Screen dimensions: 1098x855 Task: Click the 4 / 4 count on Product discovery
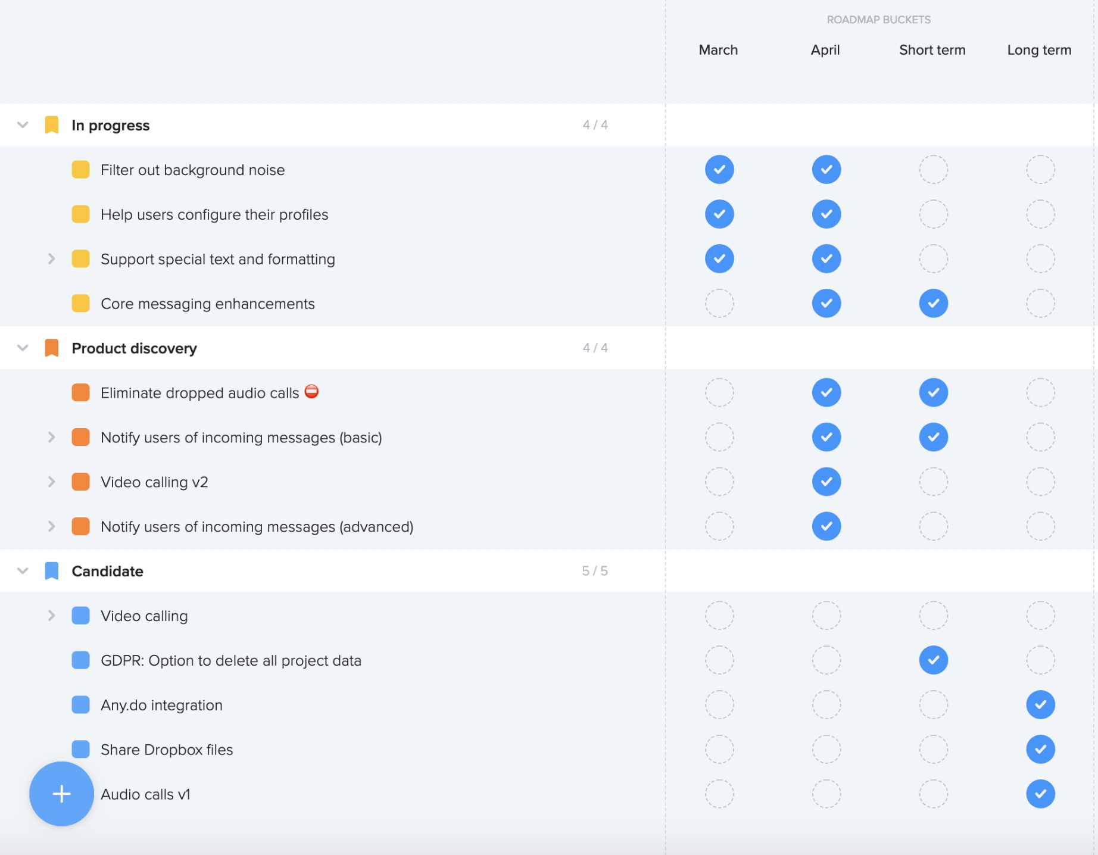tap(595, 348)
